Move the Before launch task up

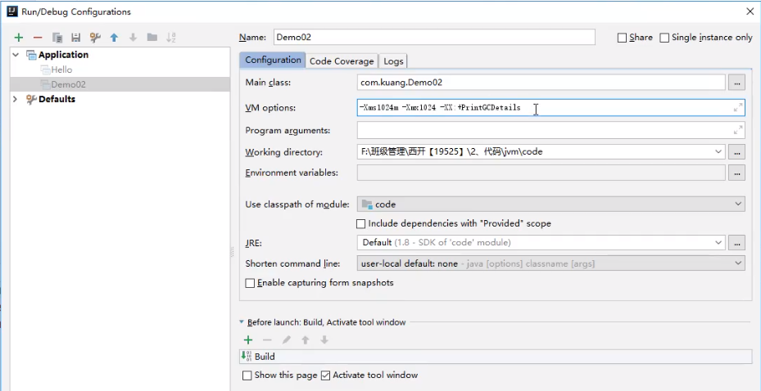[306, 340]
